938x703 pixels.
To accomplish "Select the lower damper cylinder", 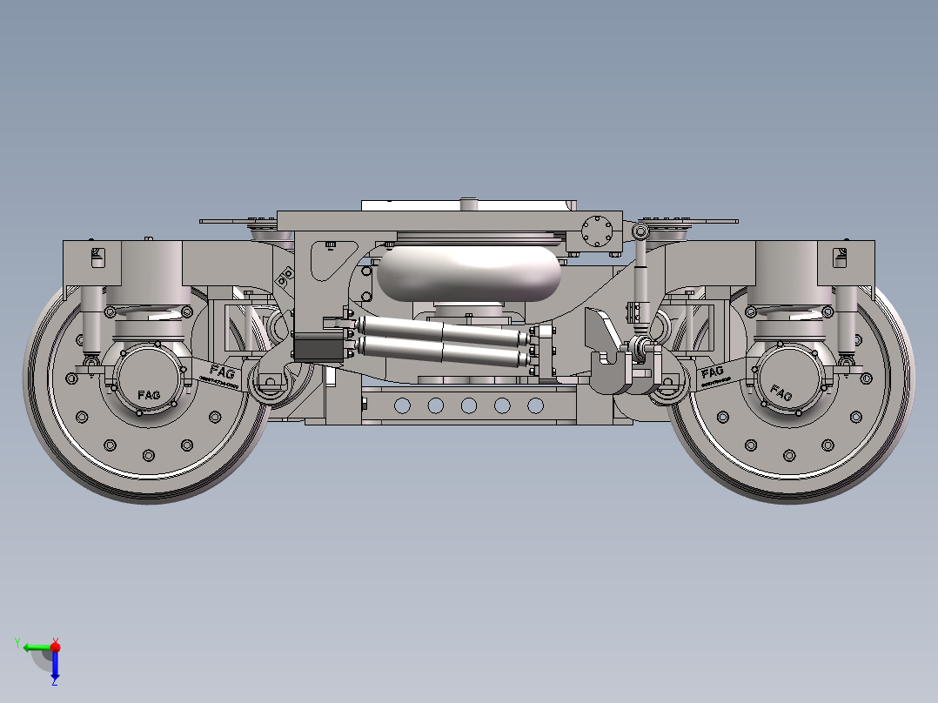I will 441,351.
